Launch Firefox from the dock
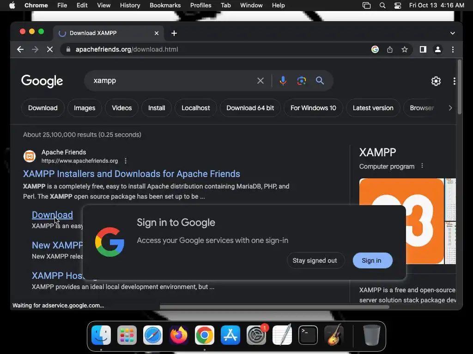473x354 pixels. [179, 335]
